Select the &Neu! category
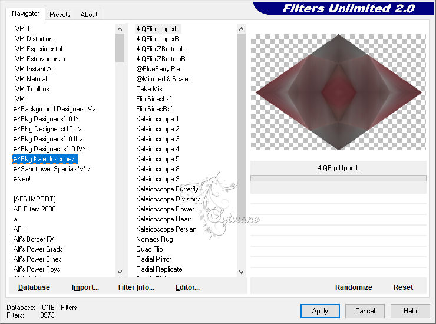The width and height of the screenshot is (436, 324). (22, 179)
